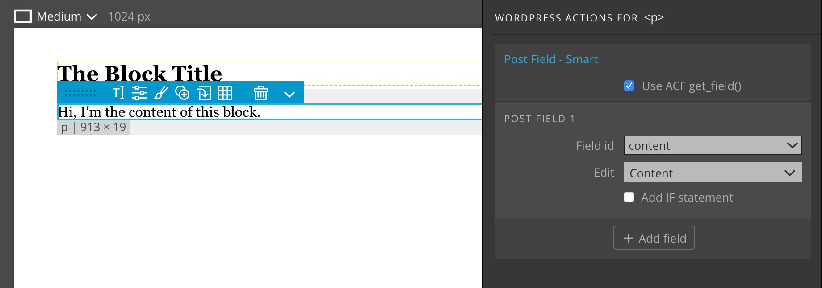Enable the Add IF statement checkbox

[x=629, y=197]
